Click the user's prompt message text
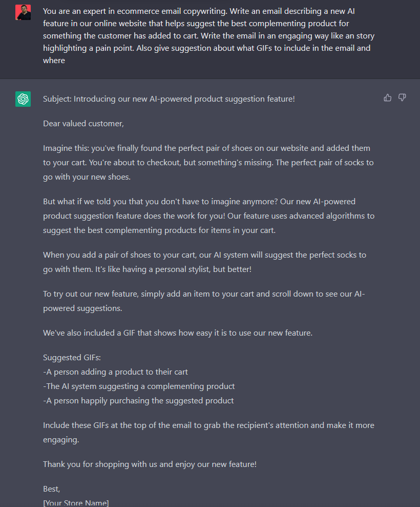420x507 pixels. pos(207,35)
